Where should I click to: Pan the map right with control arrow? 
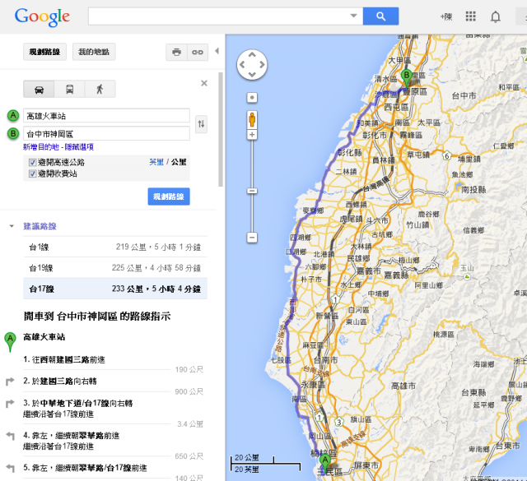[x=262, y=64]
